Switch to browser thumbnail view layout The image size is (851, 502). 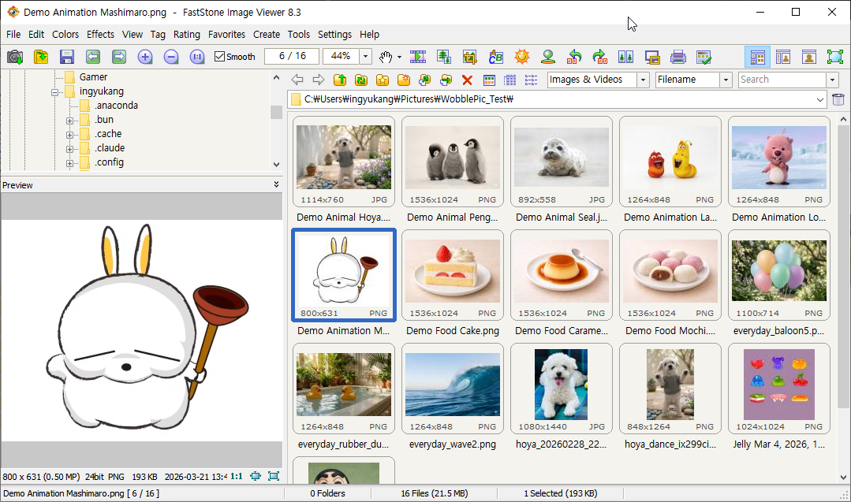click(x=758, y=57)
